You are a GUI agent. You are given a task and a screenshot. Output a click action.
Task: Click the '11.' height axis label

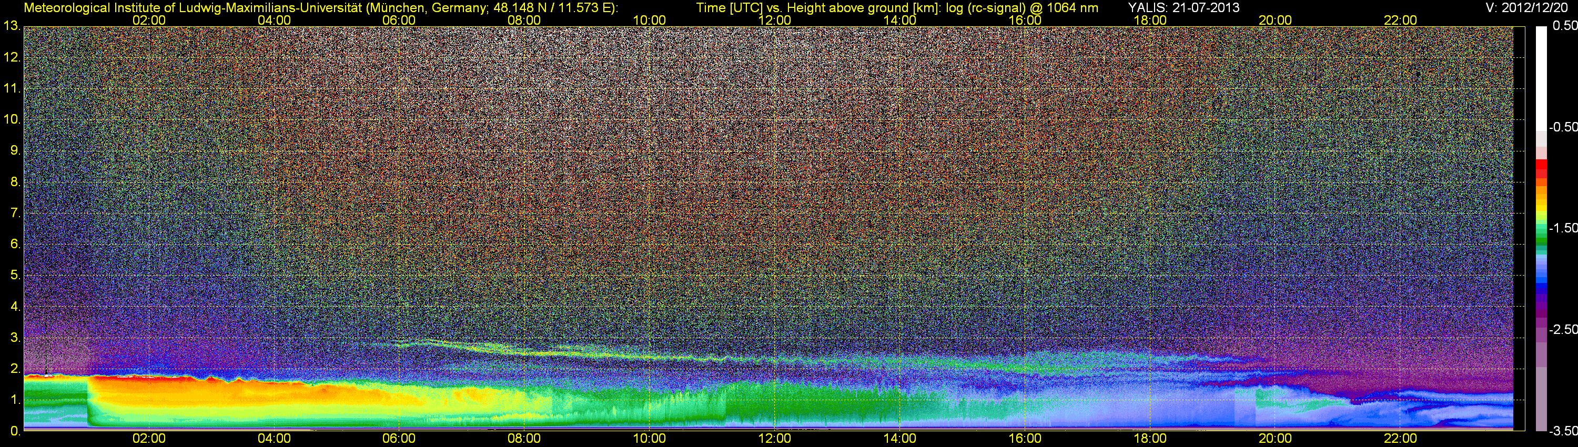click(12, 89)
